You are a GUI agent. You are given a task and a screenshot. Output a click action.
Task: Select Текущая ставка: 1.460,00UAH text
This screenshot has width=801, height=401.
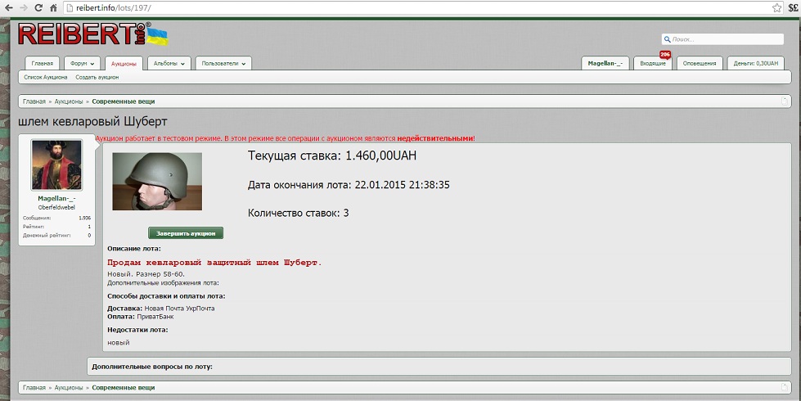pyautogui.click(x=332, y=155)
